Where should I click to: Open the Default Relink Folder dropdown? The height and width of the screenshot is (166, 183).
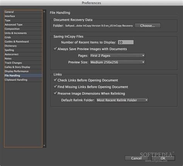122,100
